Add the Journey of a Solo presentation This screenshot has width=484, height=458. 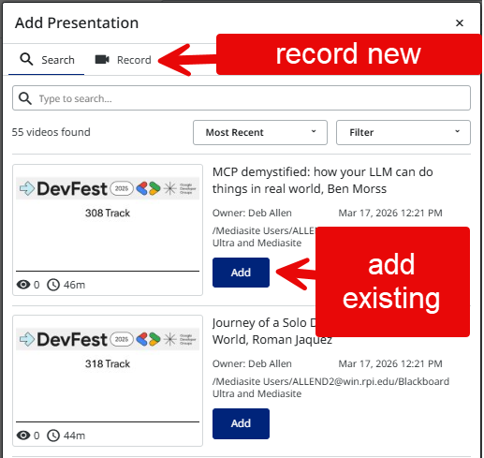pos(241,423)
